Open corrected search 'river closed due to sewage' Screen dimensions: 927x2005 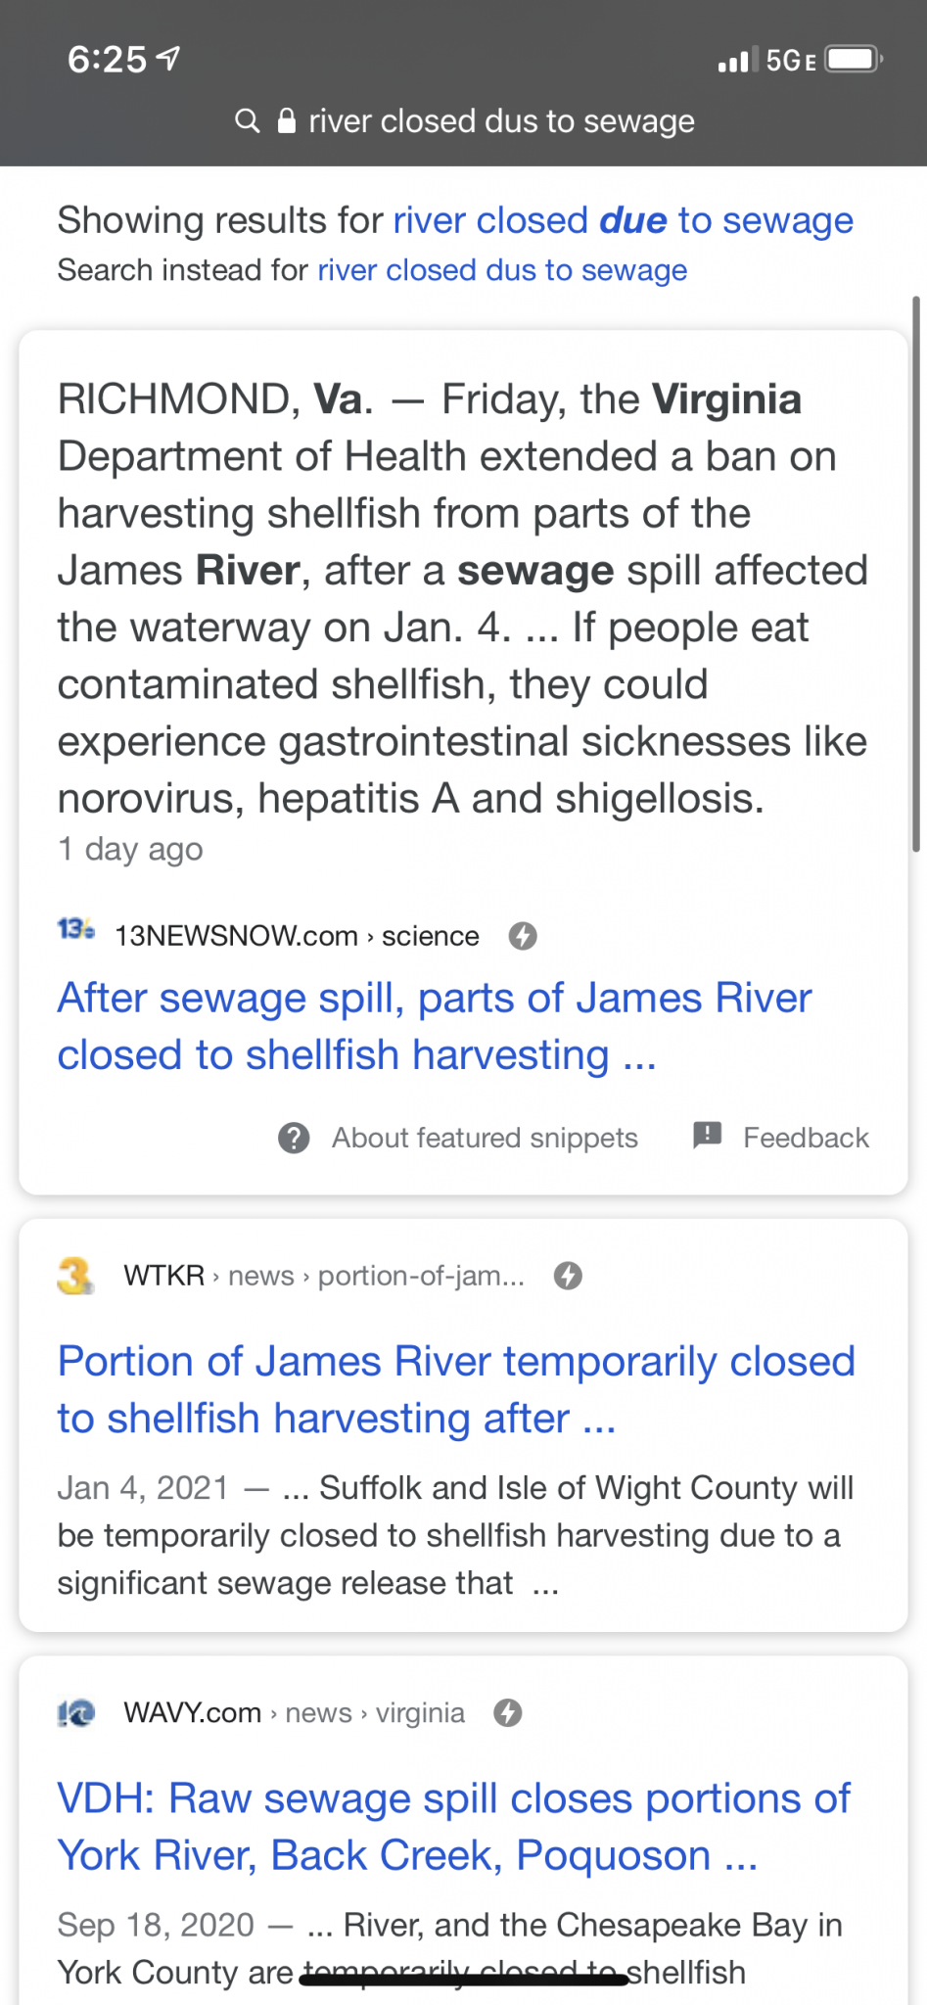tap(623, 220)
